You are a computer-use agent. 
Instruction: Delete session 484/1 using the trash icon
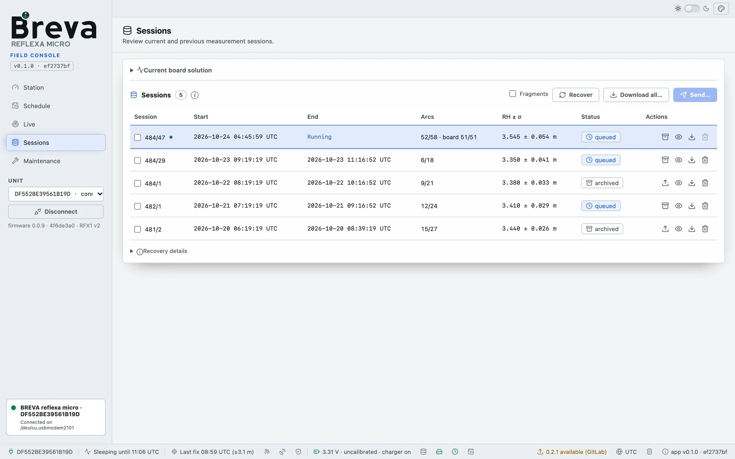(x=705, y=183)
